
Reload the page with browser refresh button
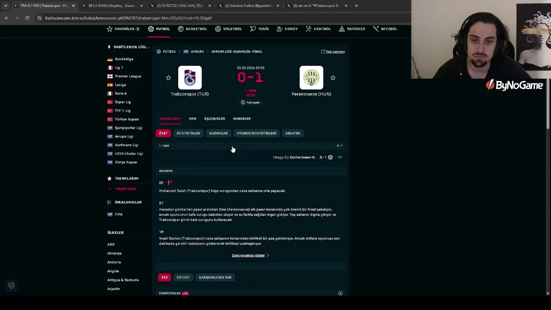pos(27,18)
